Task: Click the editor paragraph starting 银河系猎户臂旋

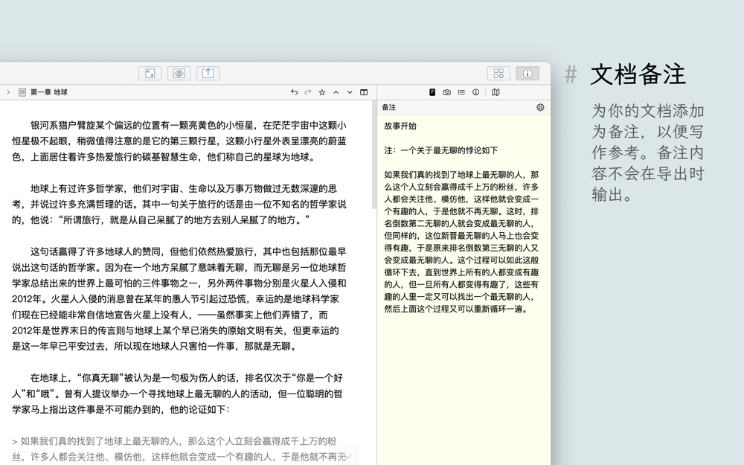Action: click(179, 141)
